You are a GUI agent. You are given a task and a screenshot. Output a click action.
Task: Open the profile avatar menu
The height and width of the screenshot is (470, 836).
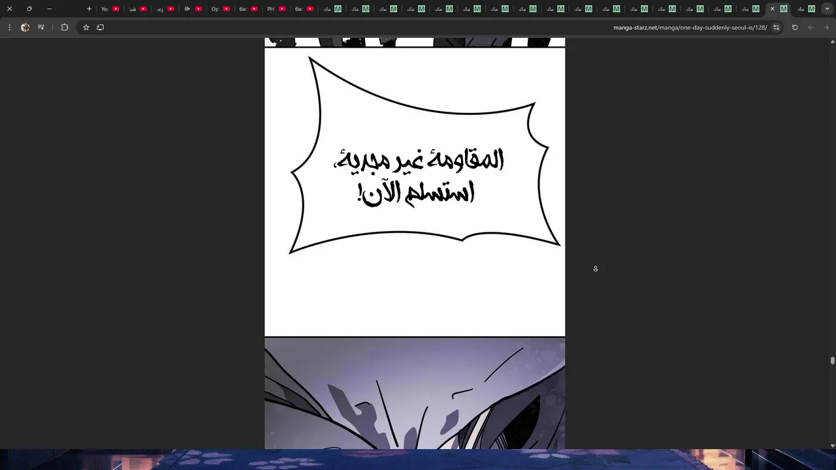(25, 27)
